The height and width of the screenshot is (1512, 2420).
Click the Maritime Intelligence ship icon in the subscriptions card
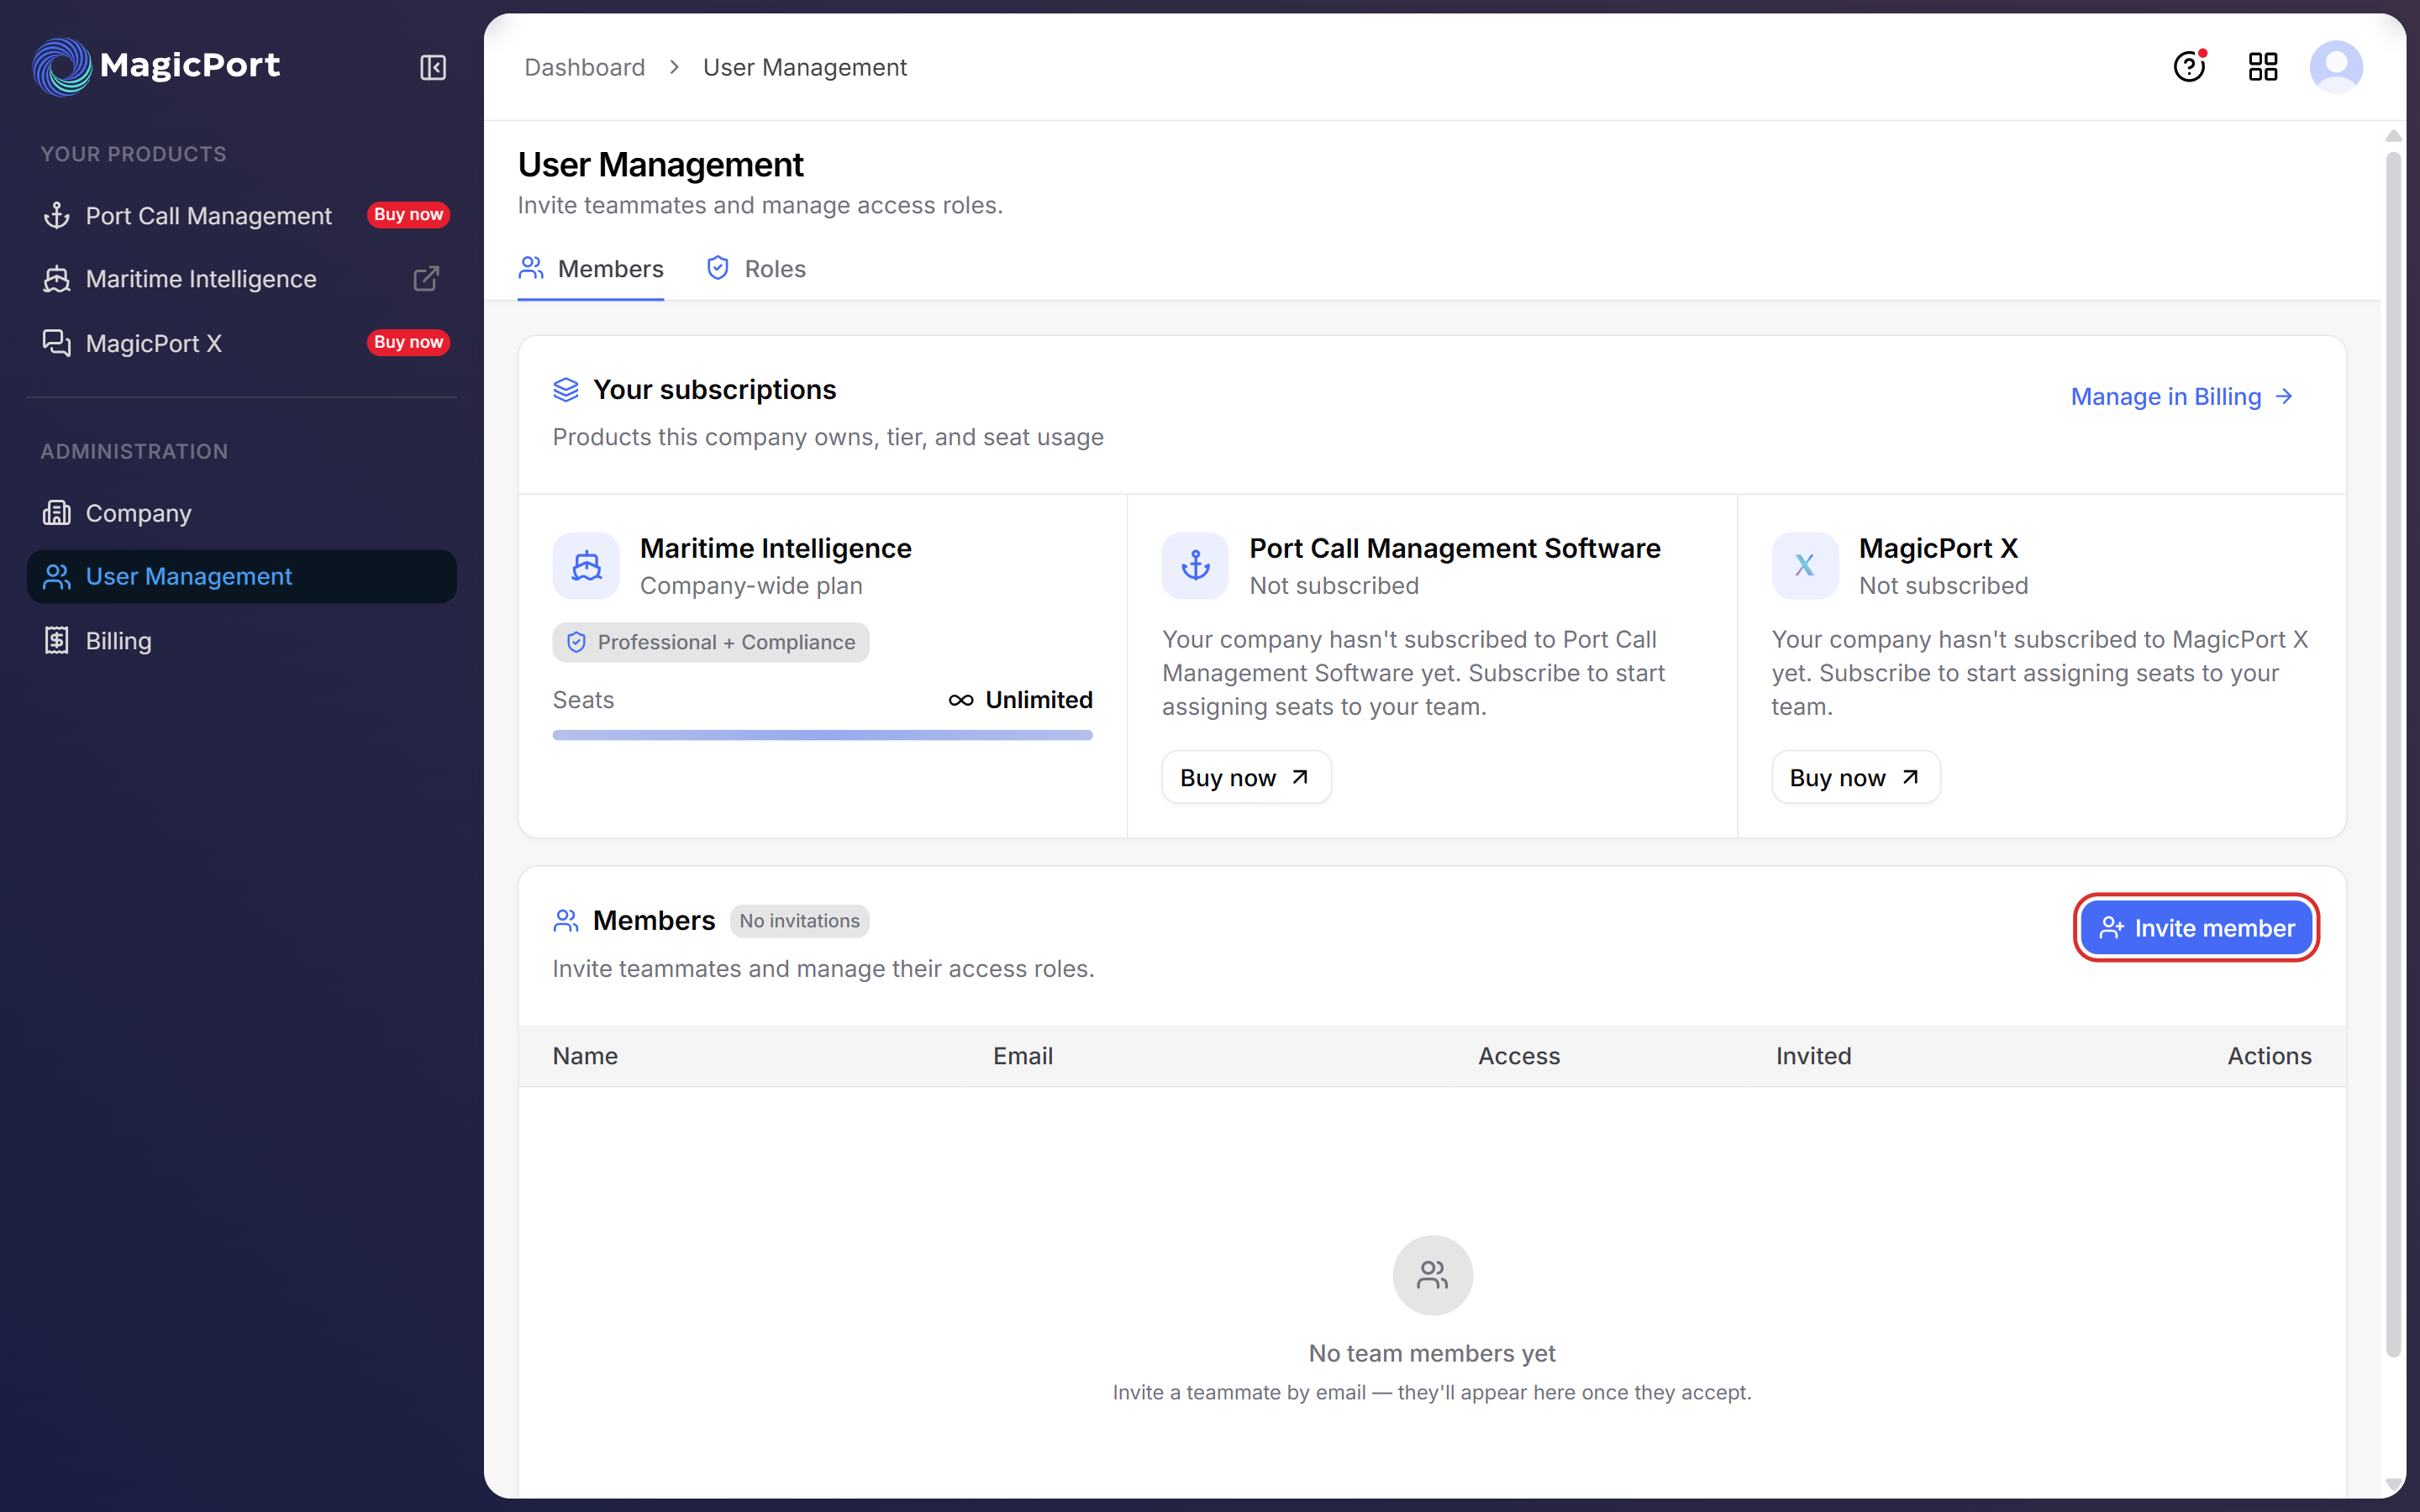click(586, 566)
